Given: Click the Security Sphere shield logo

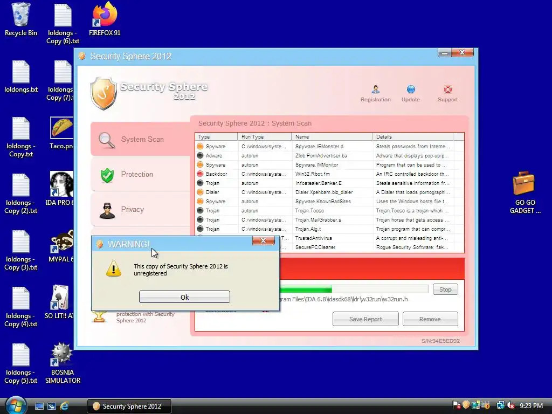Looking at the screenshot, I should (x=103, y=93).
